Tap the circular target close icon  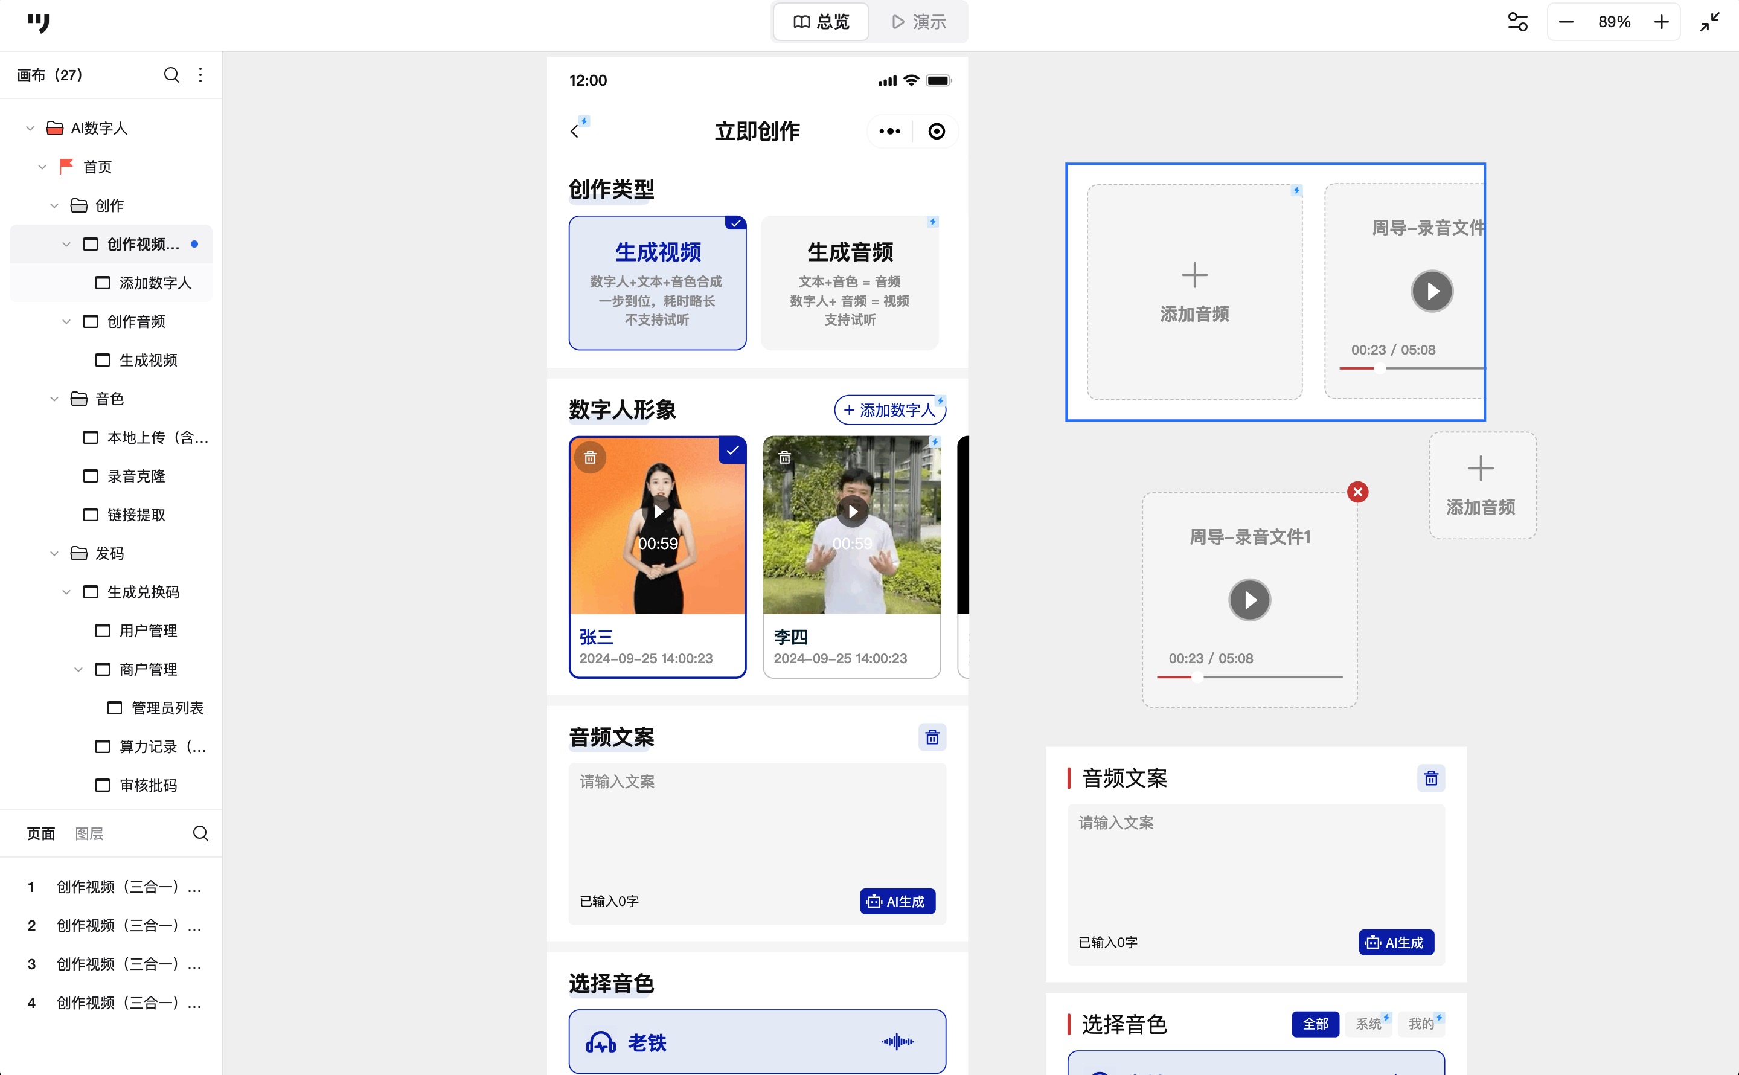pos(936,131)
